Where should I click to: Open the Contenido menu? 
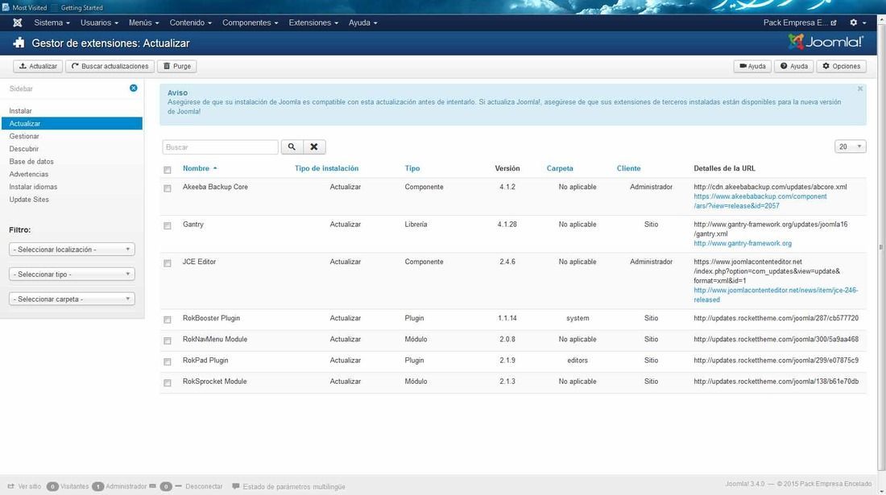click(190, 23)
